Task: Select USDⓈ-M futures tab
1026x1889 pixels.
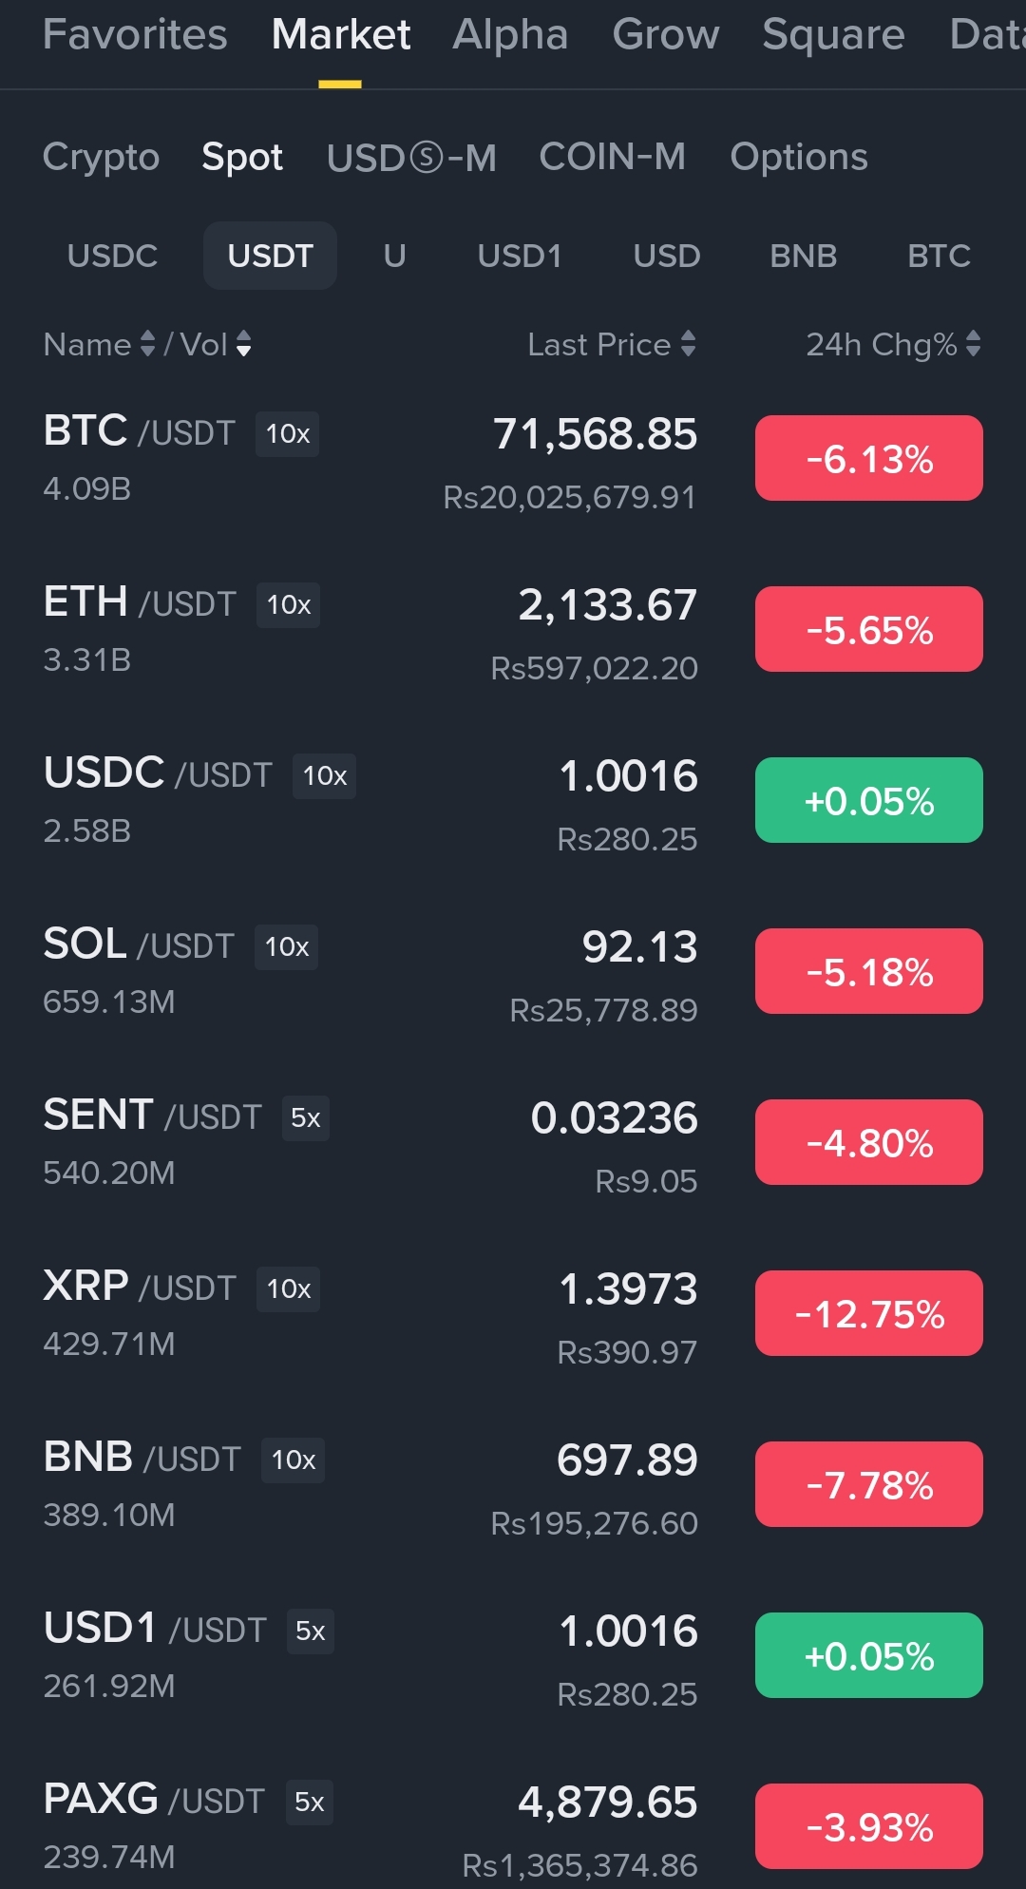Action: [411, 158]
